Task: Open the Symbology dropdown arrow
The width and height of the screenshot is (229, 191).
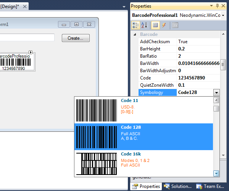Action: click(x=216, y=92)
